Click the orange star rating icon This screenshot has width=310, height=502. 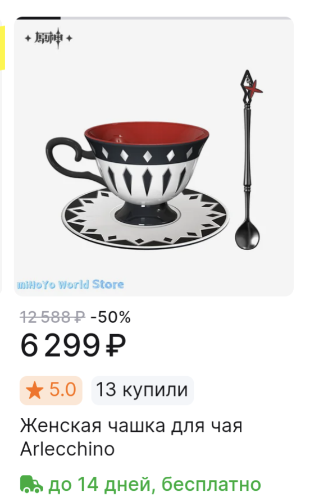pos(35,391)
